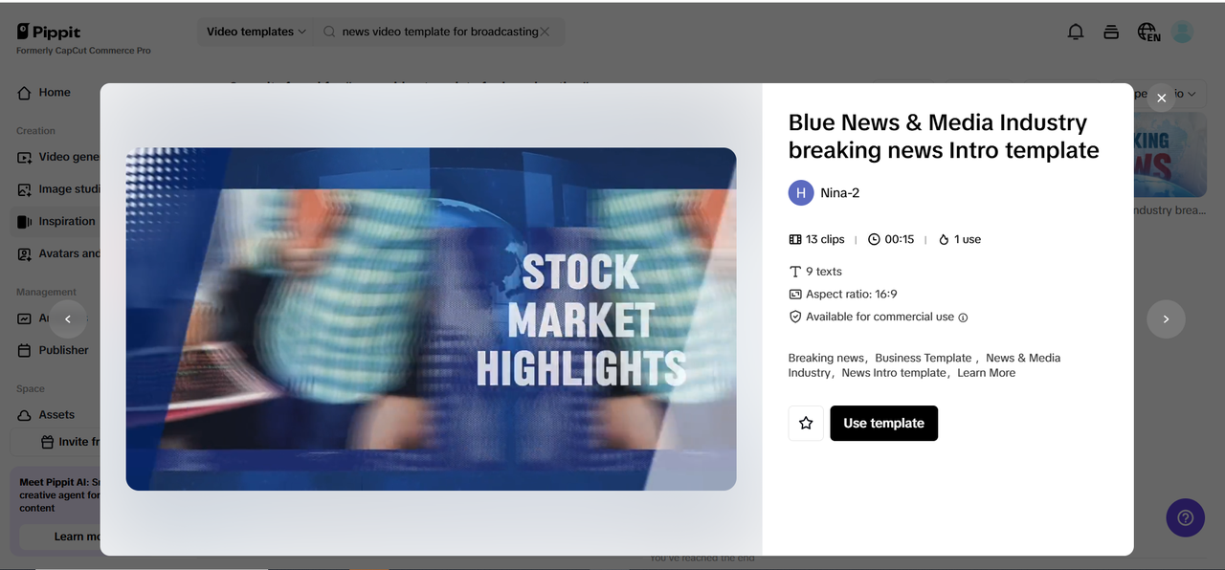Open Video generator in sidebar

(57, 157)
